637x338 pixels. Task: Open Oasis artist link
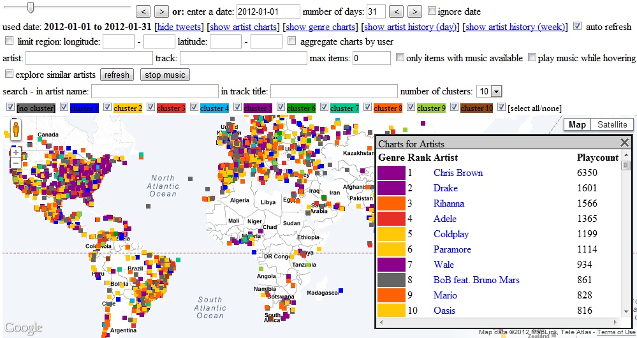(444, 311)
